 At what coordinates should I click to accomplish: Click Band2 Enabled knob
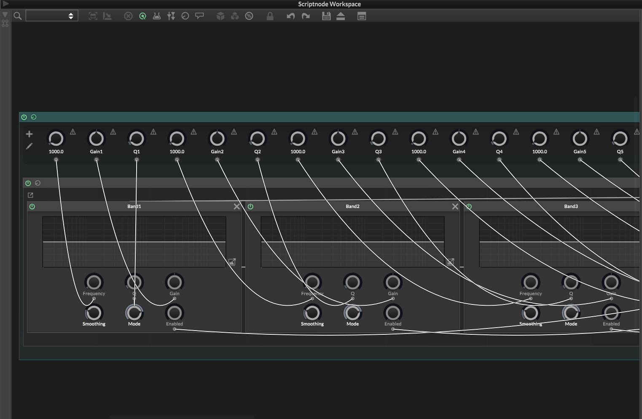pos(393,313)
